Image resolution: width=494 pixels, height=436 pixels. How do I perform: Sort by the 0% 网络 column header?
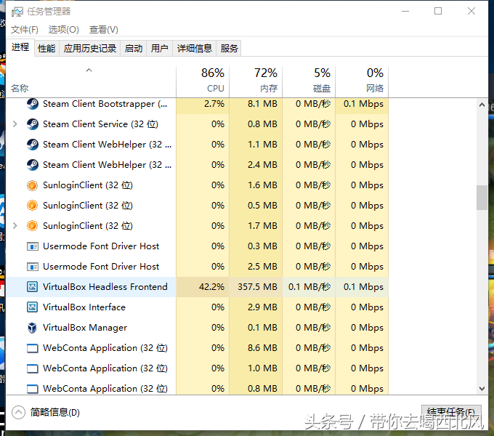pyautogui.click(x=362, y=81)
